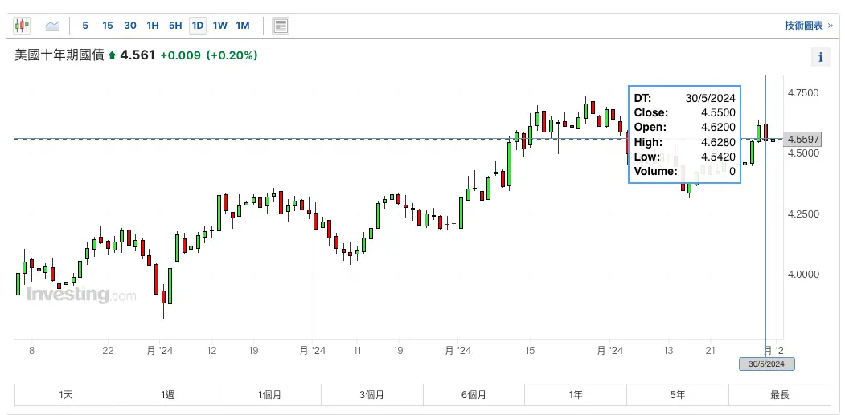The height and width of the screenshot is (415, 845).
Task: Select the 1年 range tab
Action: (575, 395)
